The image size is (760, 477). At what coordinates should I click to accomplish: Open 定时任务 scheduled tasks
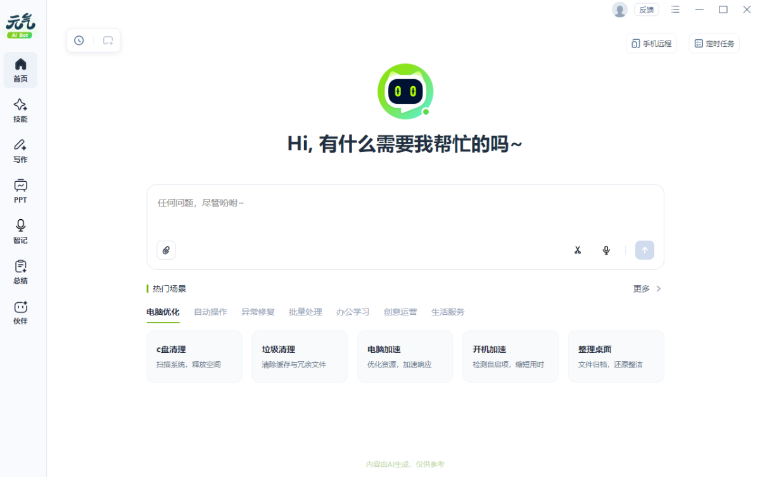click(714, 44)
